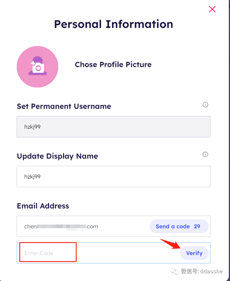Select the pink profile picture circle

(x=37, y=67)
